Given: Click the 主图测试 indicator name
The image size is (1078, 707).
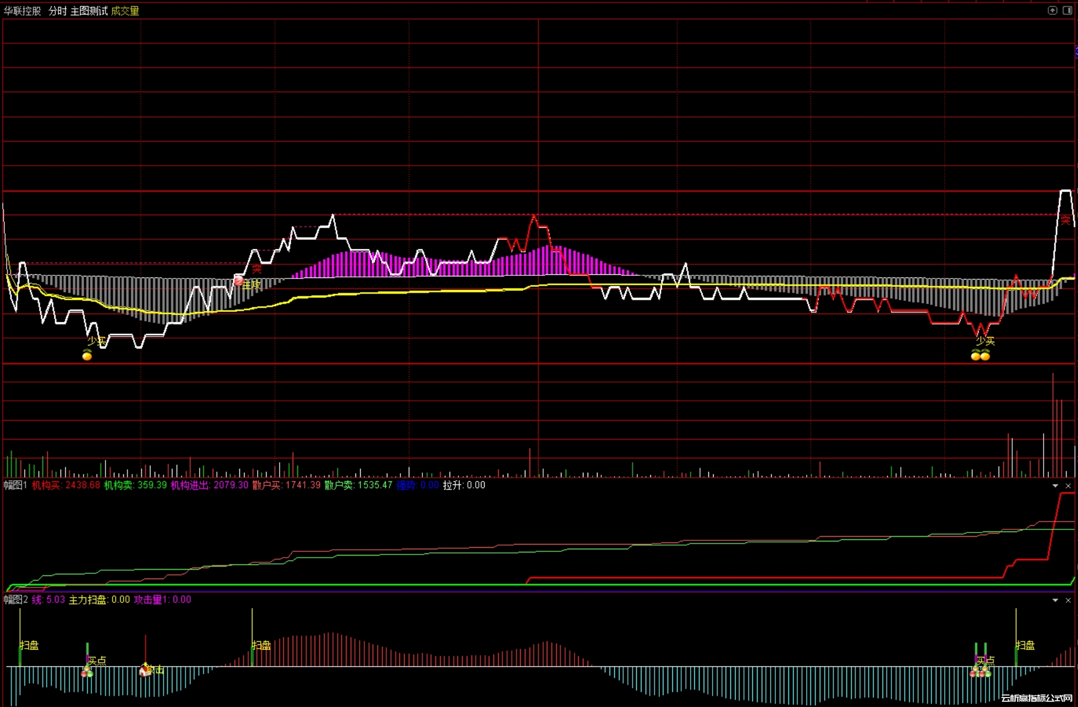Looking at the screenshot, I should [89, 11].
